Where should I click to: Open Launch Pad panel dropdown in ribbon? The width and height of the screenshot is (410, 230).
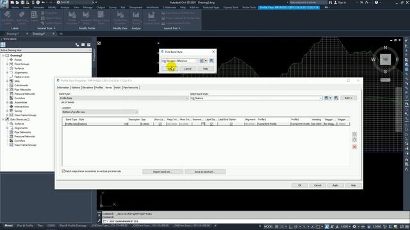click(x=172, y=28)
